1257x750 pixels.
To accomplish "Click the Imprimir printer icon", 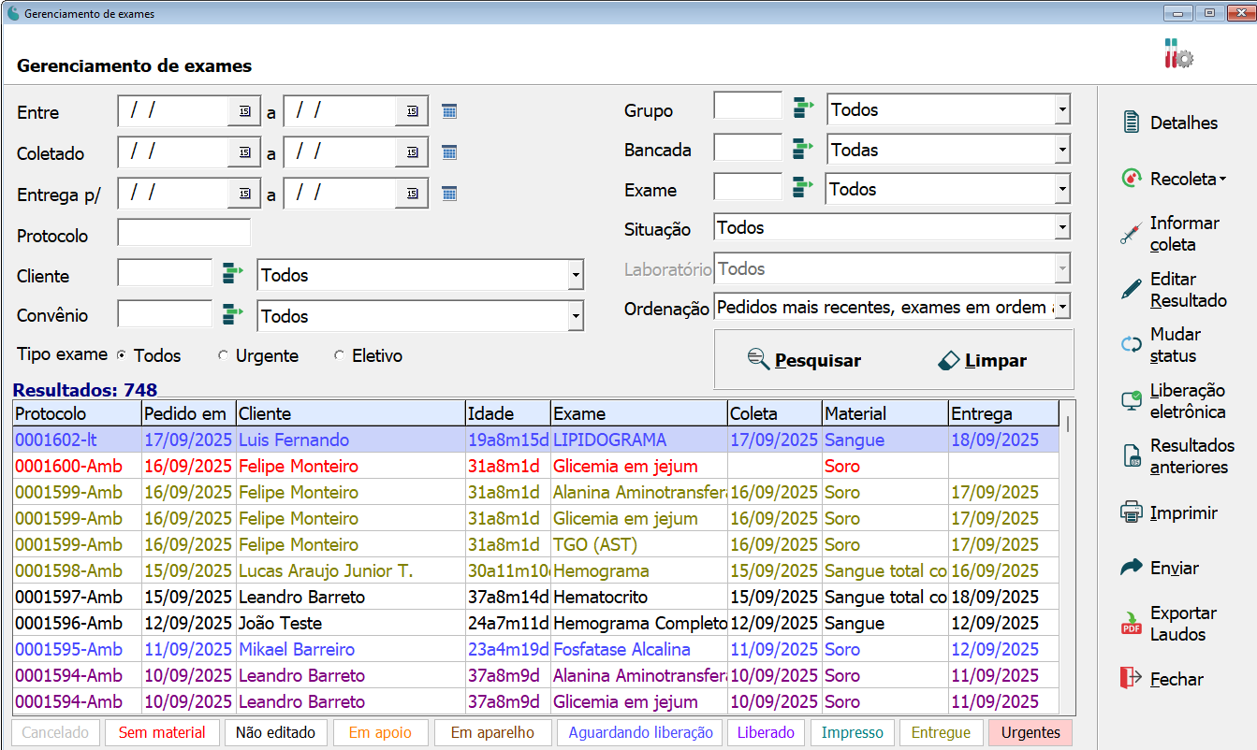I will pyautogui.click(x=1132, y=512).
